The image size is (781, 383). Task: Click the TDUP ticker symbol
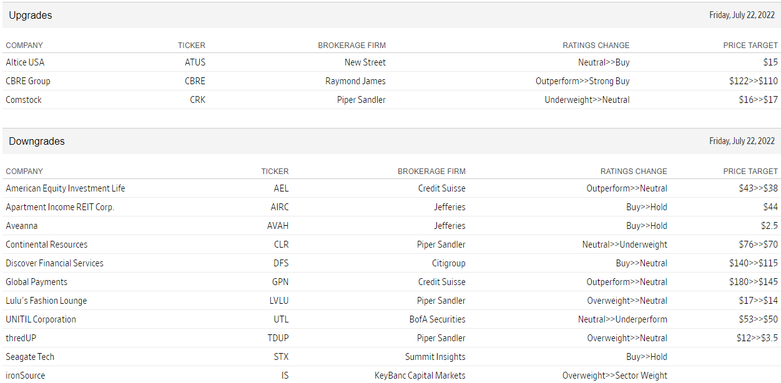click(278, 338)
